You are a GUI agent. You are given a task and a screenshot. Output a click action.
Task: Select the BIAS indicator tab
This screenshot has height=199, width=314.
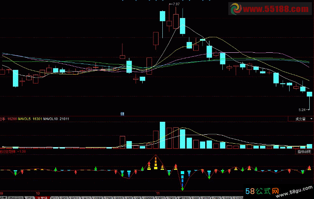pyautogui.click(x=119, y=198)
